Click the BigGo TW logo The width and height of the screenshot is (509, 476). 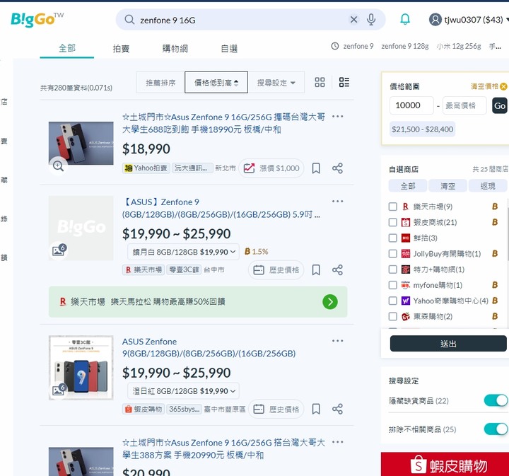(x=37, y=20)
